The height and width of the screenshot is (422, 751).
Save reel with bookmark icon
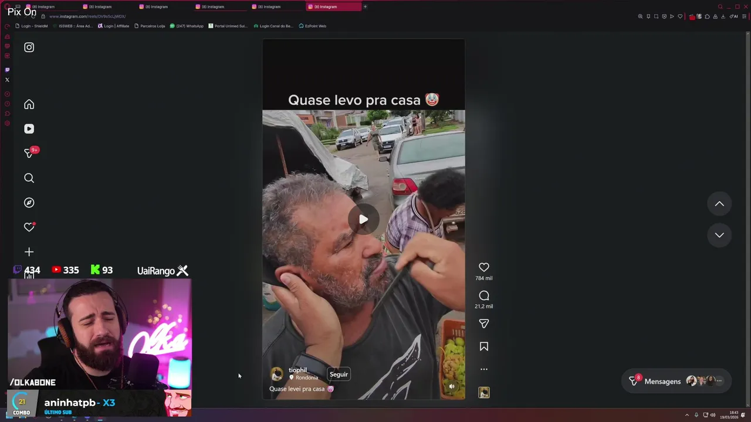(x=484, y=346)
